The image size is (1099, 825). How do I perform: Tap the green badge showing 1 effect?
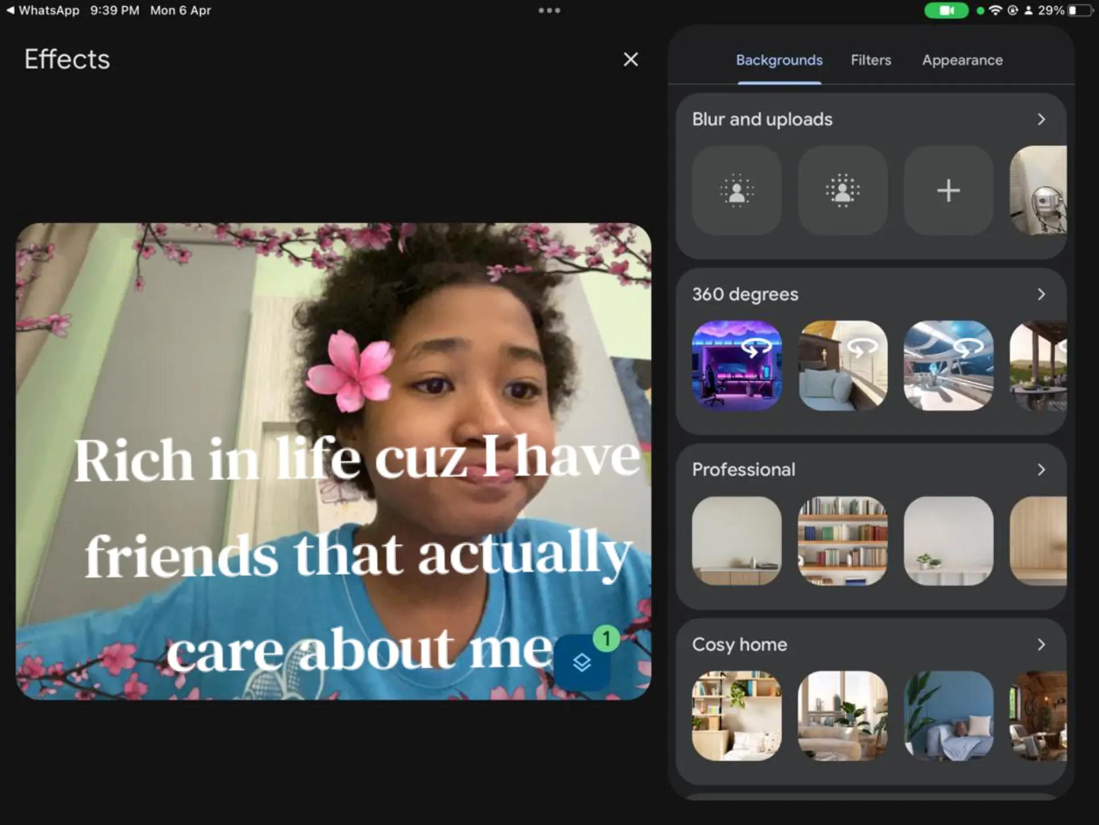606,638
